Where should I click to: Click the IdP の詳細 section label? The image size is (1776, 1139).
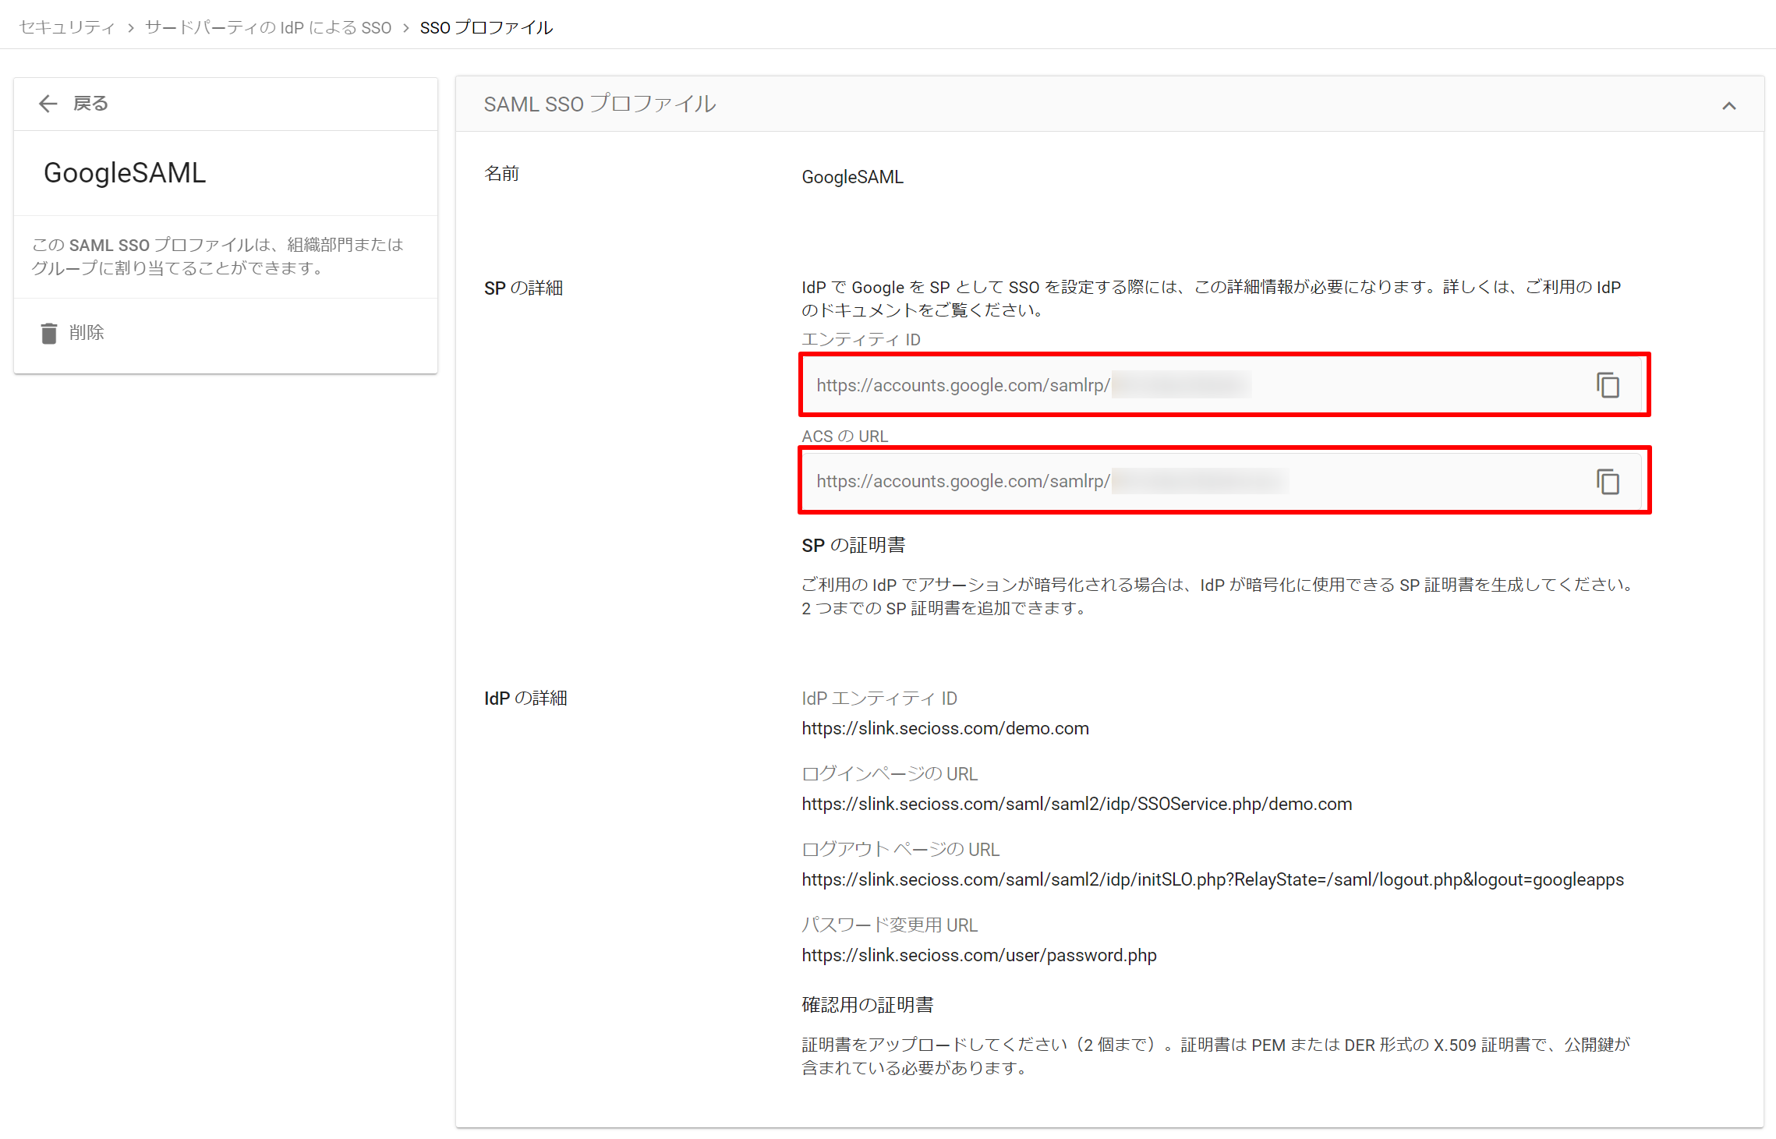526,698
